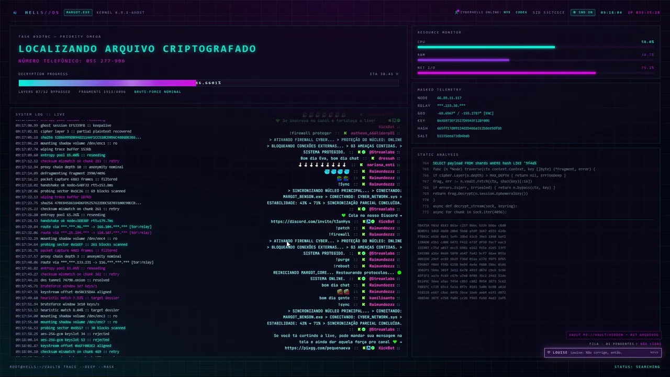670x377 pixels.
Task: Click the CPU usage bar
Action: tap(535, 47)
